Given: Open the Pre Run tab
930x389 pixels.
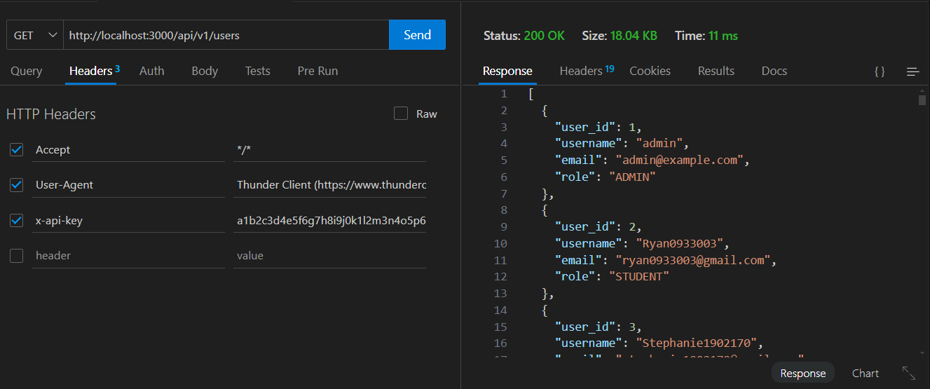Looking at the screenshot, I should [x=317, y=71].
